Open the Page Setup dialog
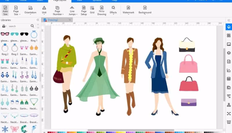This screenshot has width=232, height=133. tap(84, 10)
